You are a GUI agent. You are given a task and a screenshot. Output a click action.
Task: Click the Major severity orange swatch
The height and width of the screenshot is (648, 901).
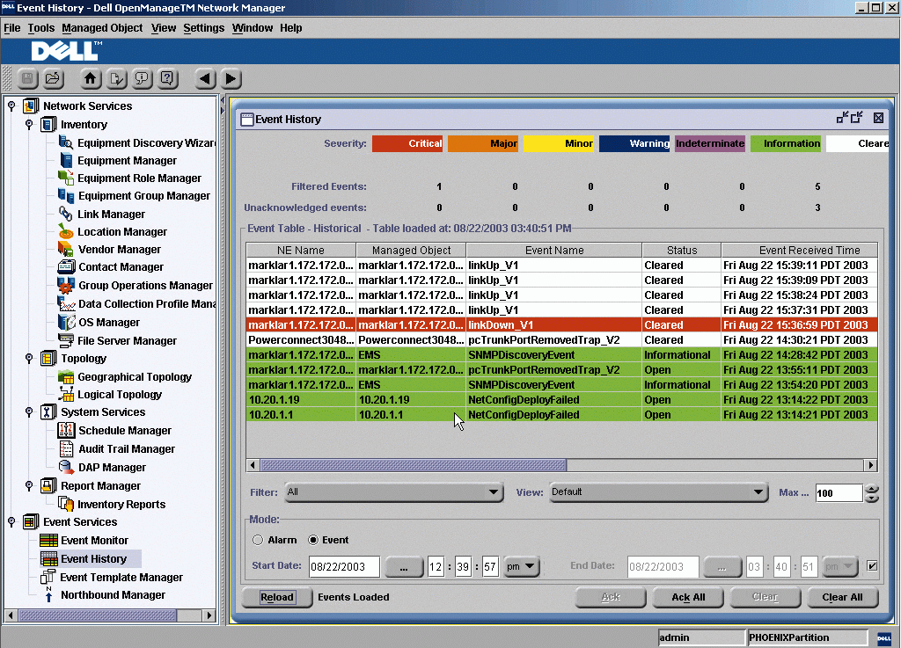tap(483, 143)
